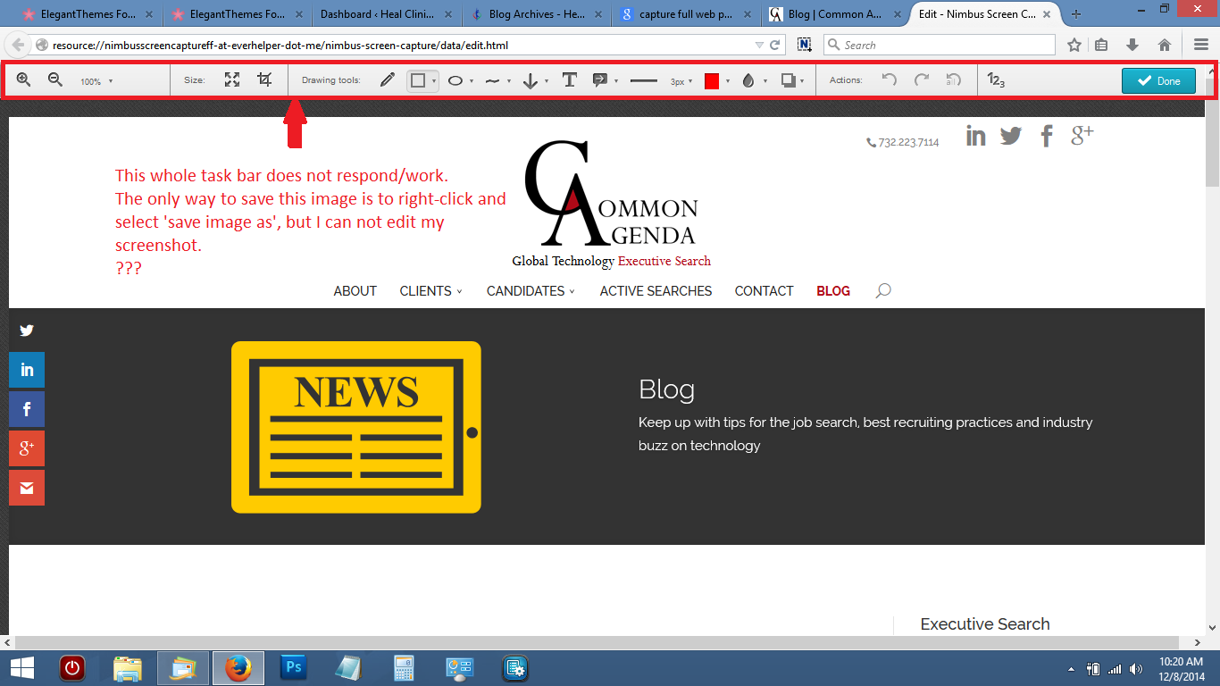Open the 100% zoom level dropdown
This screenshot has height=686, width=1220.
coord(96,81)
